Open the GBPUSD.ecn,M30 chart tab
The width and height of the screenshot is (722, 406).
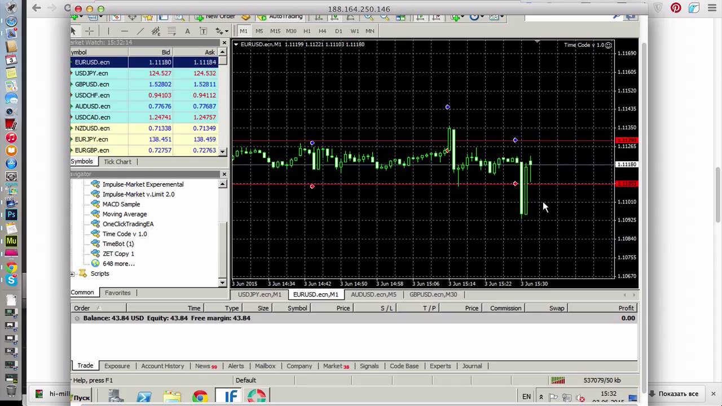433,294
